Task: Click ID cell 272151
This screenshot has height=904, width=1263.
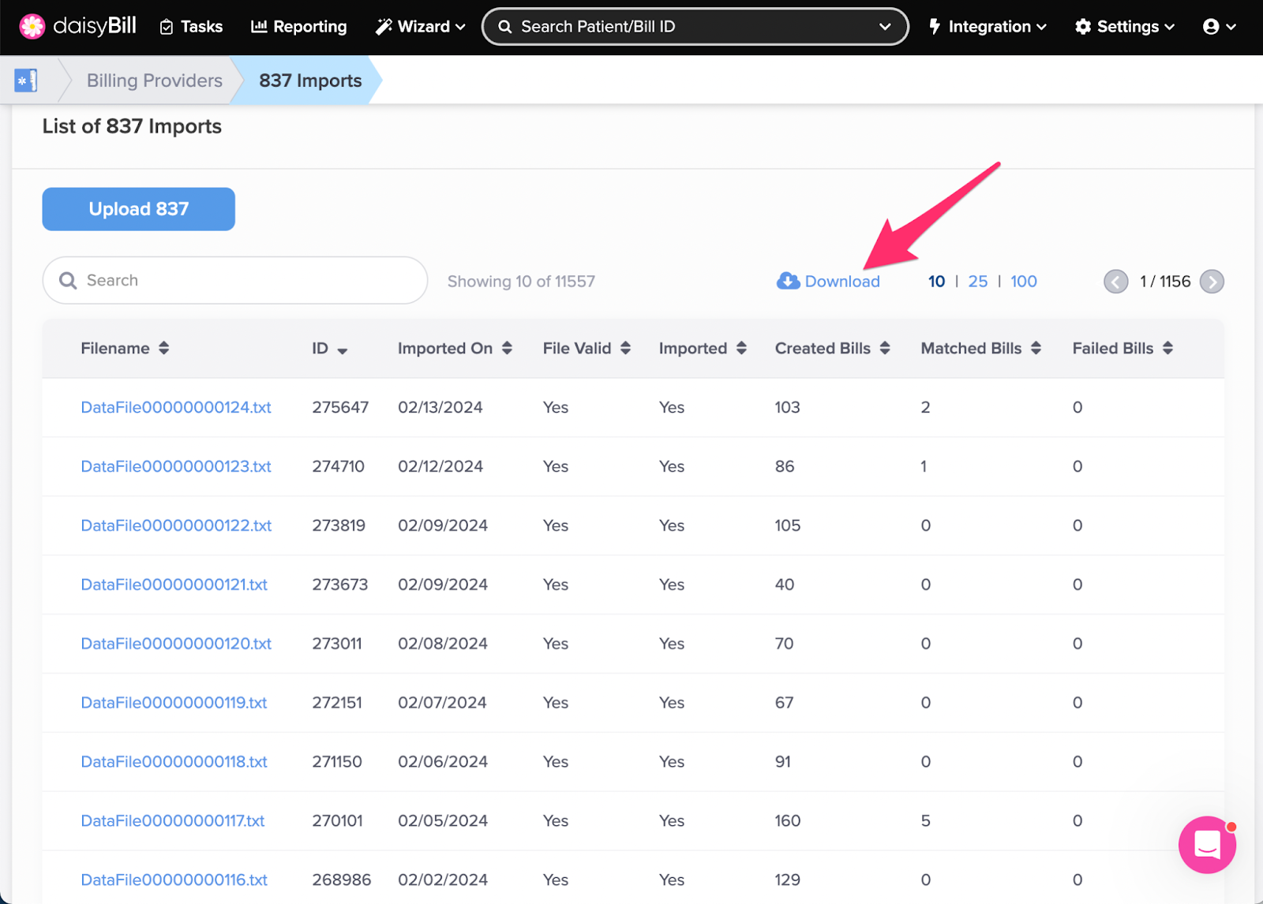Action: point(337,703)
